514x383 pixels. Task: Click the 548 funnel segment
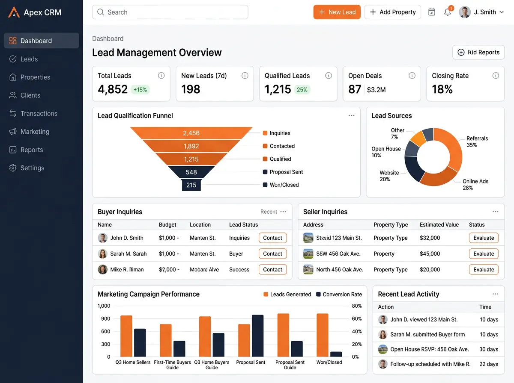coord(191,172)
